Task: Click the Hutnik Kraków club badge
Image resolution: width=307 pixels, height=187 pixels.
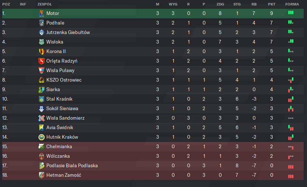Action: click(42, 137)
